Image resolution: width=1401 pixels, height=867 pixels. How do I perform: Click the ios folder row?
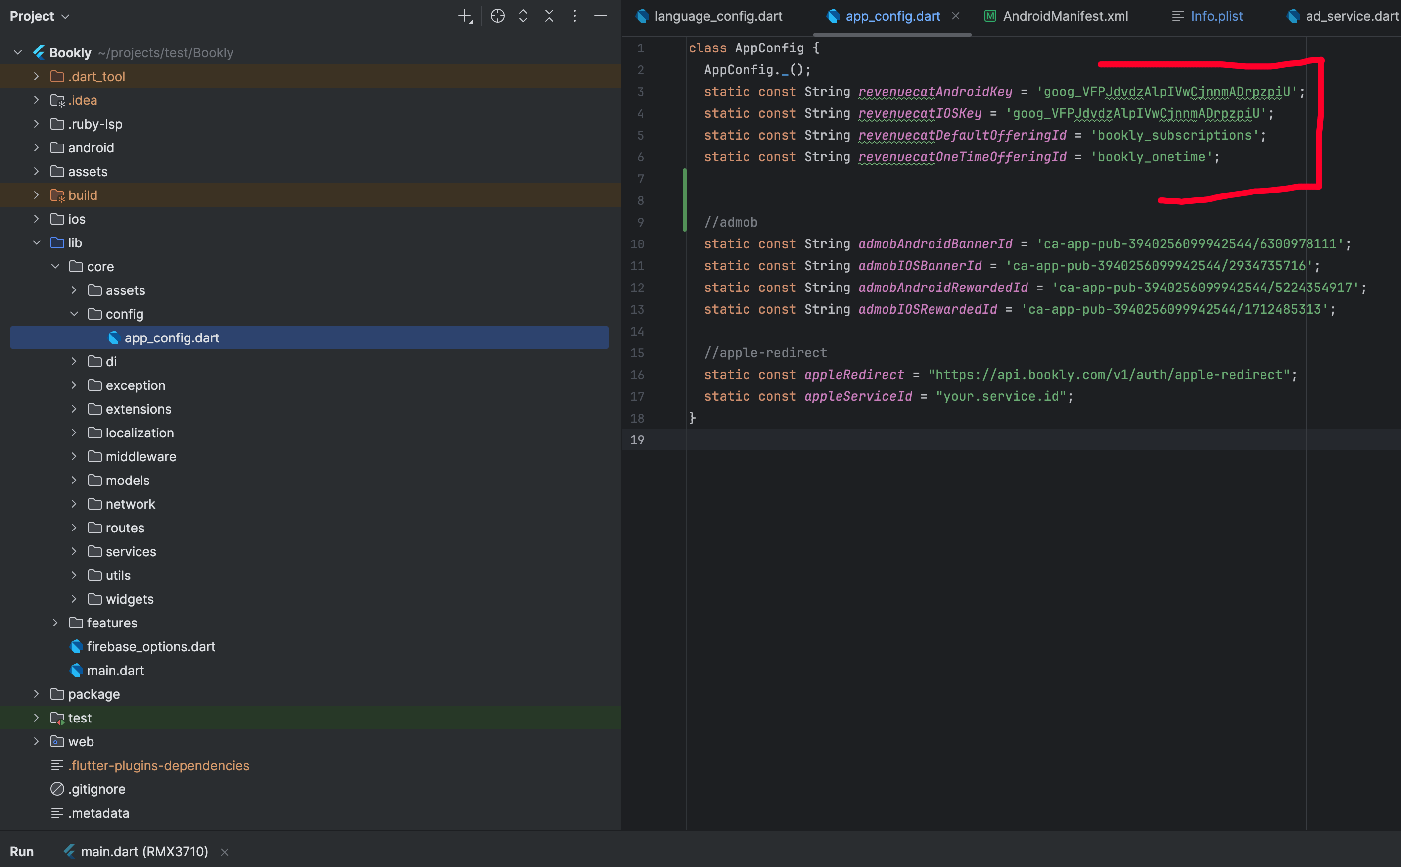pyautogui.click(x=310, y=219)
